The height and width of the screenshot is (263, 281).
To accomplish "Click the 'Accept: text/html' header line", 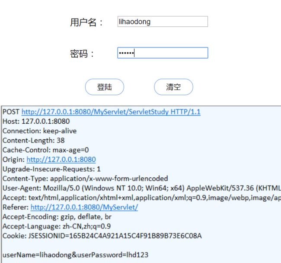I will point(141,198).
